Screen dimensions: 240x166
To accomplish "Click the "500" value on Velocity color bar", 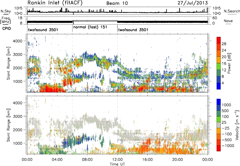I will click(225, 111).
